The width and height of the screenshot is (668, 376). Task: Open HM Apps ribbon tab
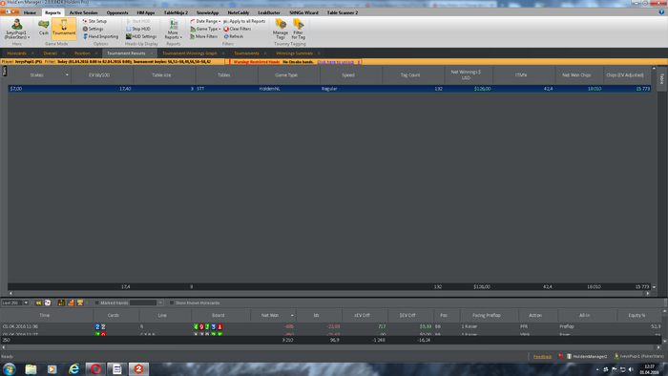146,12
